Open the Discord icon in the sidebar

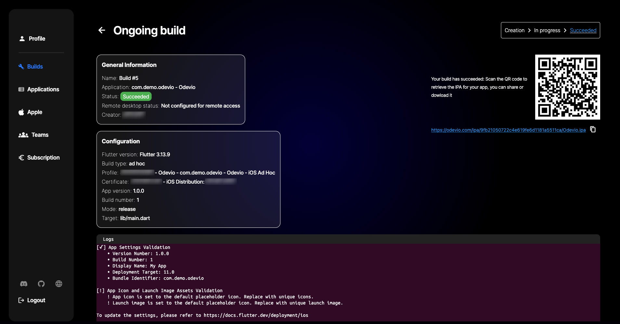pyautogui.click(x=24, y=284)
